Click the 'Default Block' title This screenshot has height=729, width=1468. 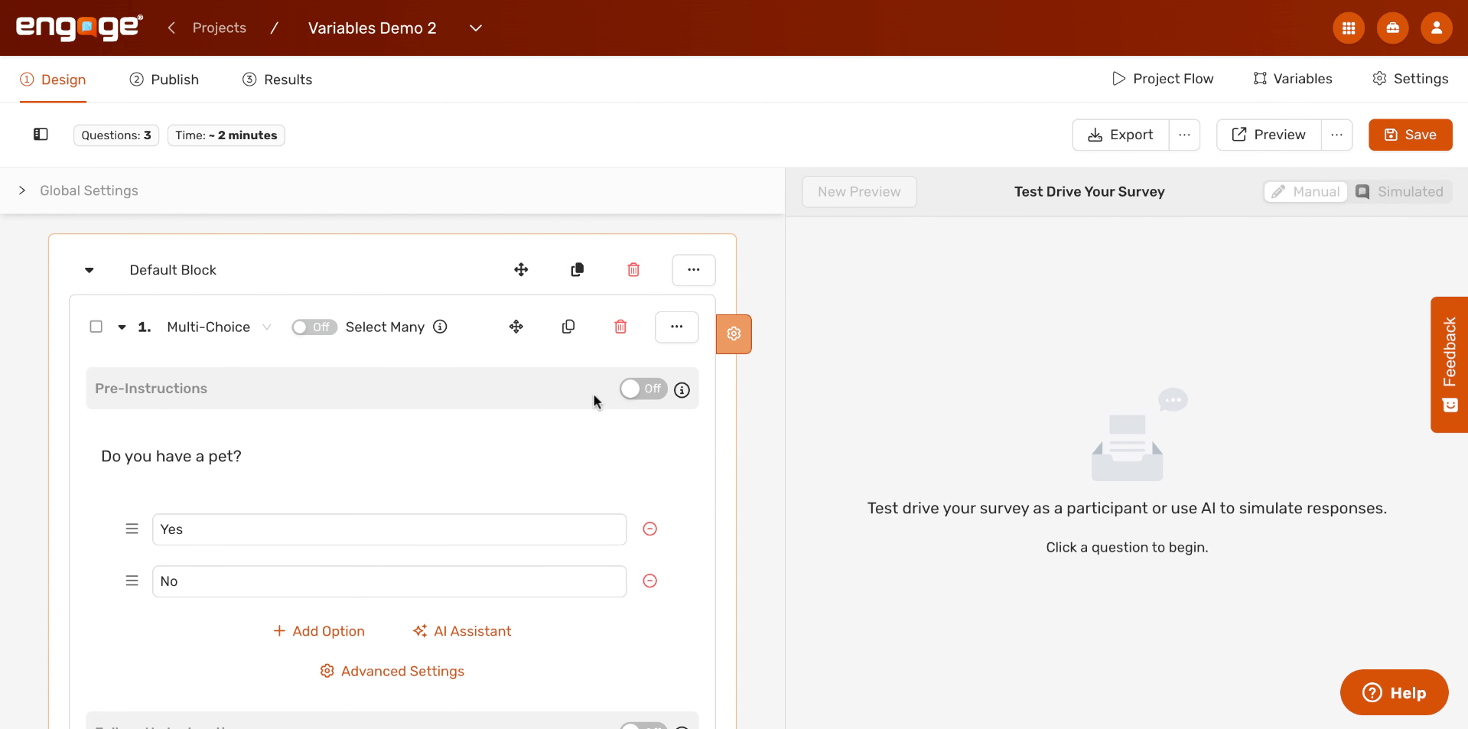click(x=173, y=270)
